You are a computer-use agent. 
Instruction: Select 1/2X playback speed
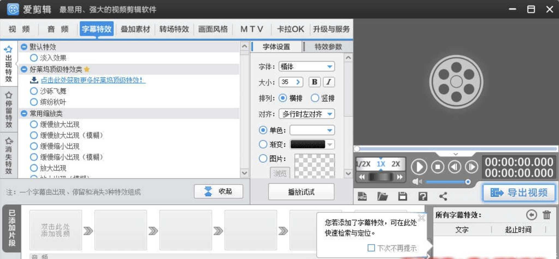pos(363,164)
